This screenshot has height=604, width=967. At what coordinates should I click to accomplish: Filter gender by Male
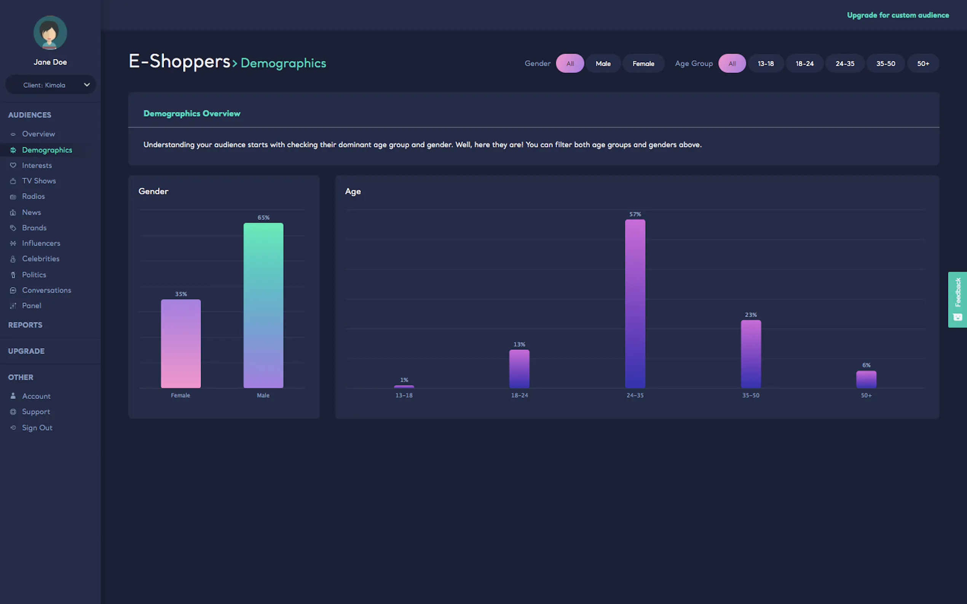[603, 64]
